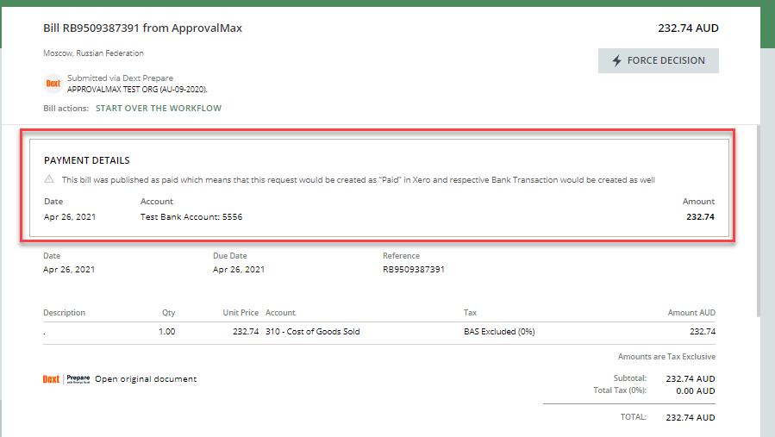Click the Unit Price value 232.74
Screen dimensions: 775x437
246,332
